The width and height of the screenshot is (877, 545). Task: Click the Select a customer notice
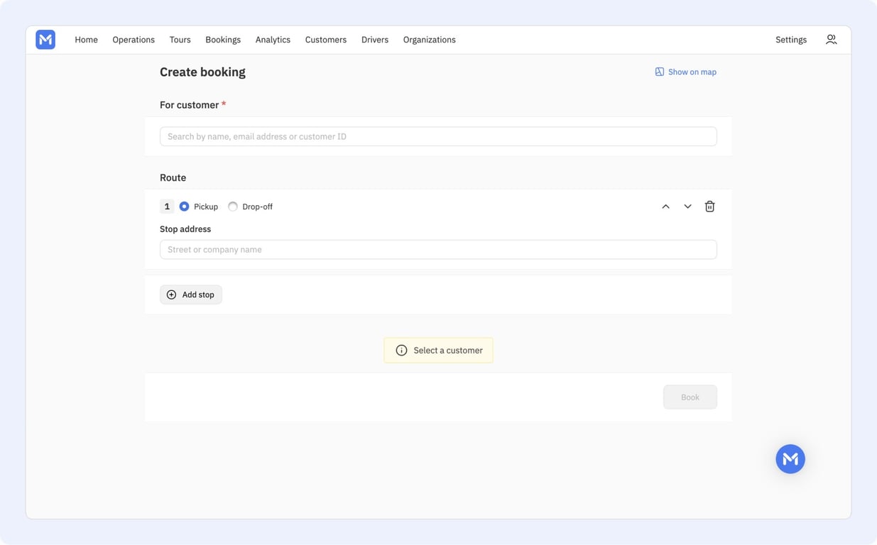click(x=438, y=351)
